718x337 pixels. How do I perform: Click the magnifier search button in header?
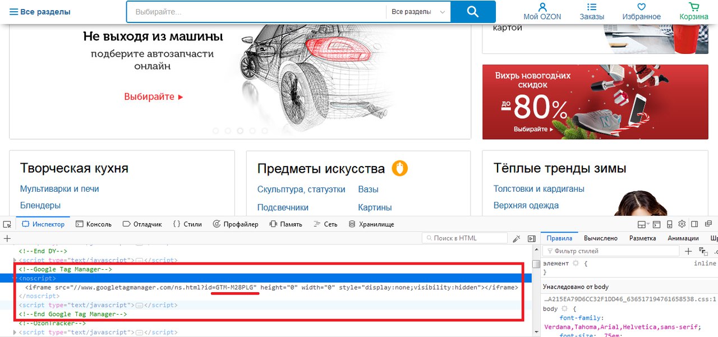(473, 12)
